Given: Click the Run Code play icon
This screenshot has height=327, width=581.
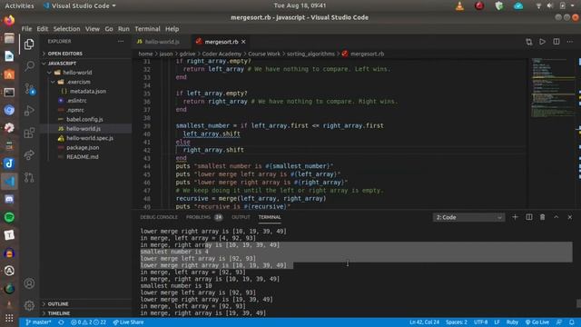Looking at the screenshot, I should pos(543,42).
